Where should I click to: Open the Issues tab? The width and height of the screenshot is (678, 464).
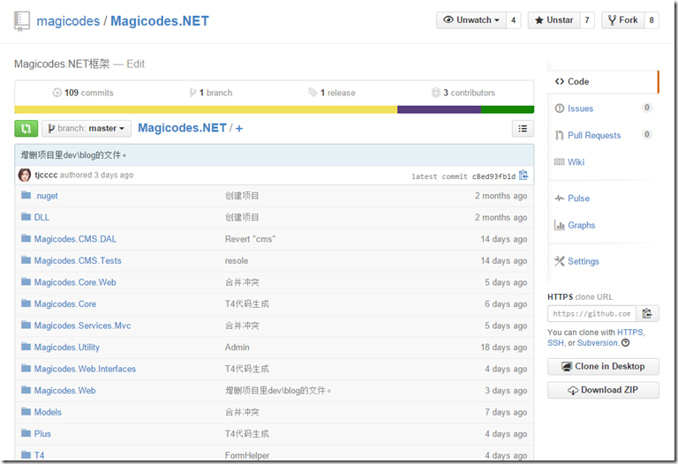click(580, 109)
